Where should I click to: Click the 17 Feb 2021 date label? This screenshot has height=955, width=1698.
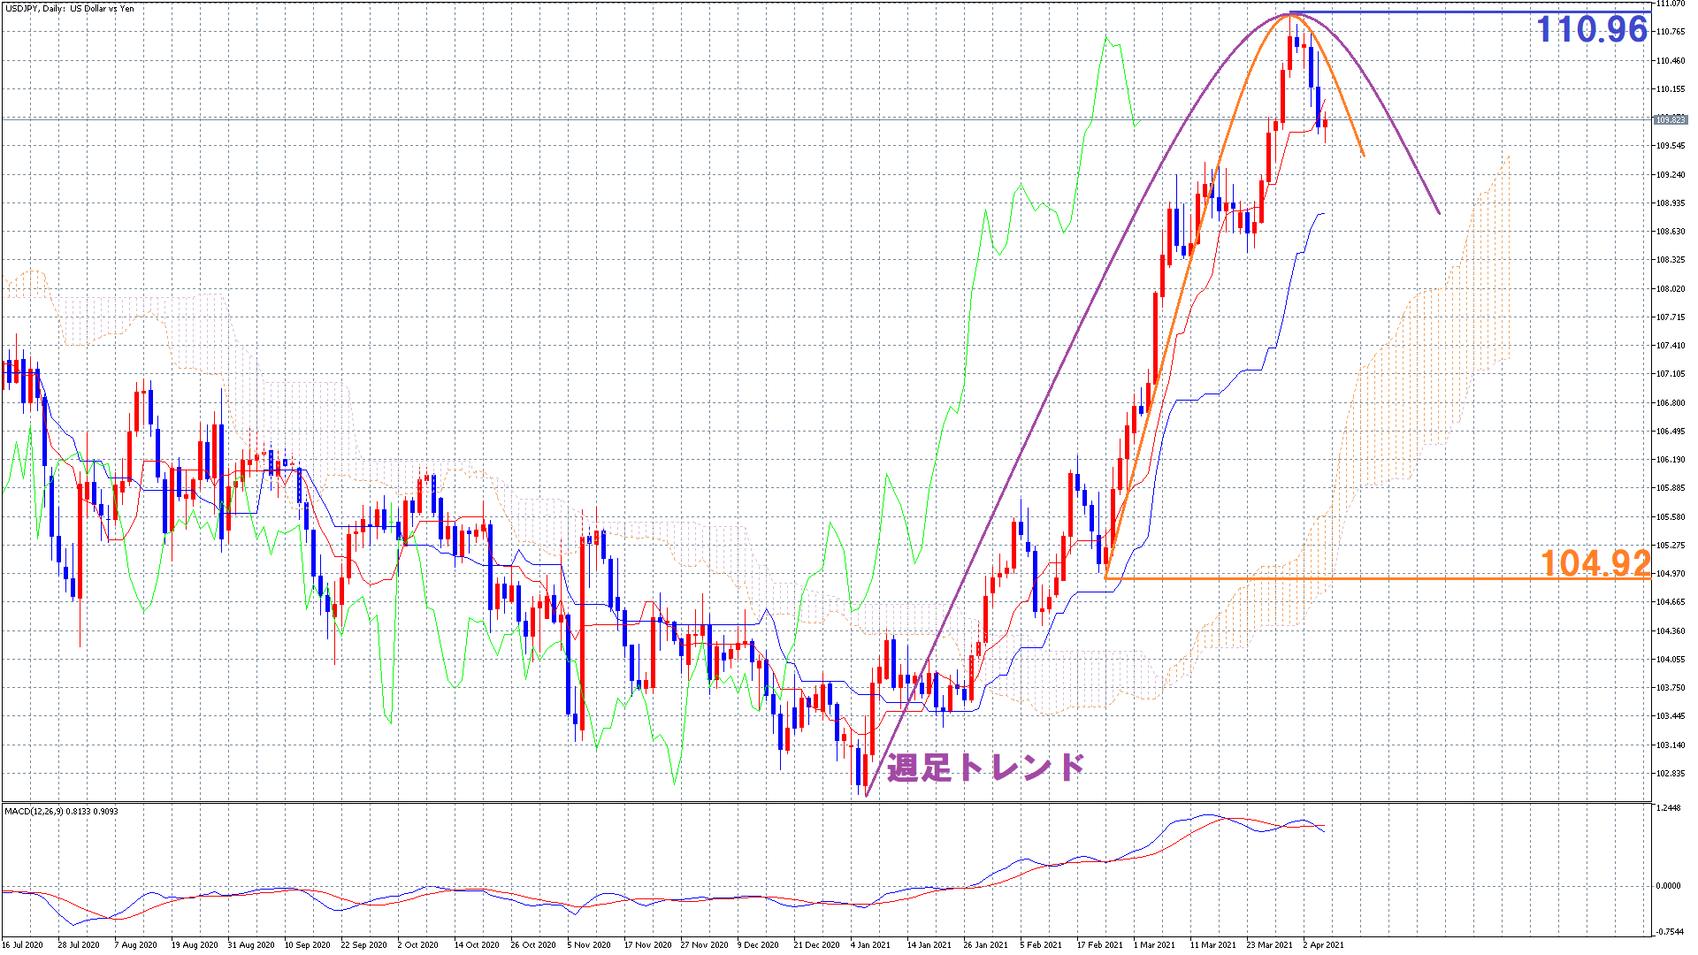click(1099, 944)
